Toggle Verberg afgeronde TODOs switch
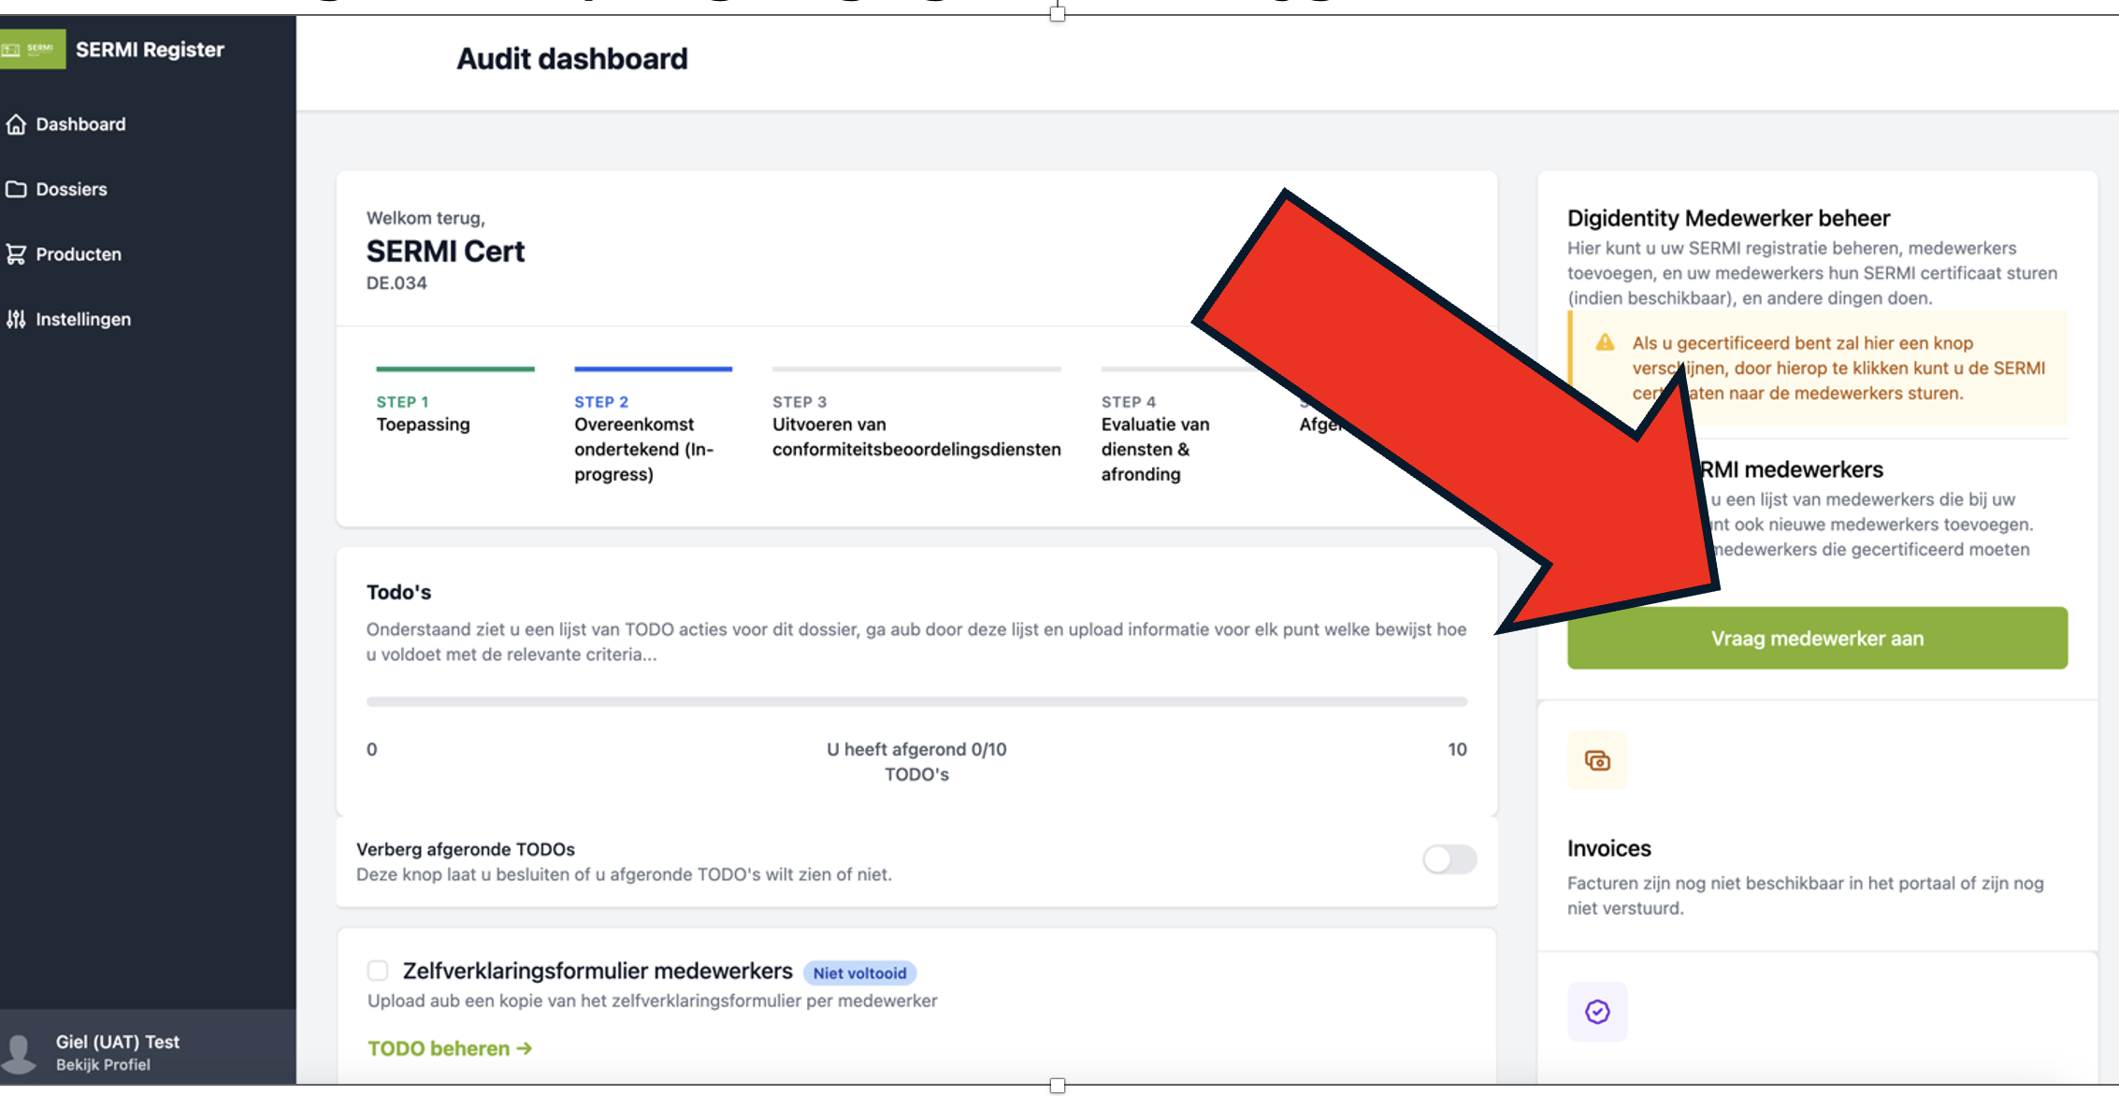2119x1096 pixels. tap(1449, 858)
